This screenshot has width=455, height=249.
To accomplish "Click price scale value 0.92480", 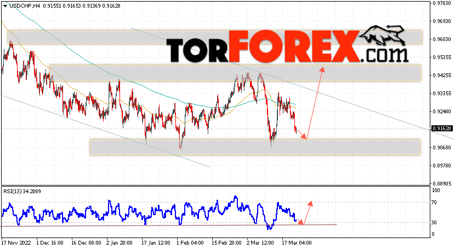I will 442,111.
